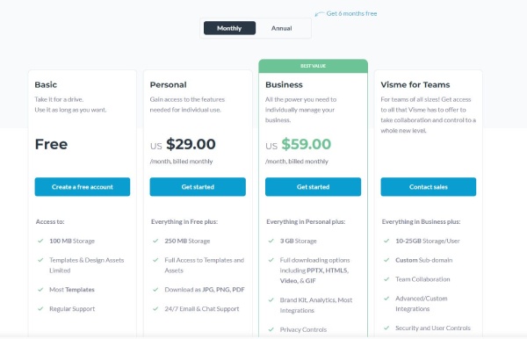Click Create a free account button
The image size is (527, 339).
pos(83,187)
